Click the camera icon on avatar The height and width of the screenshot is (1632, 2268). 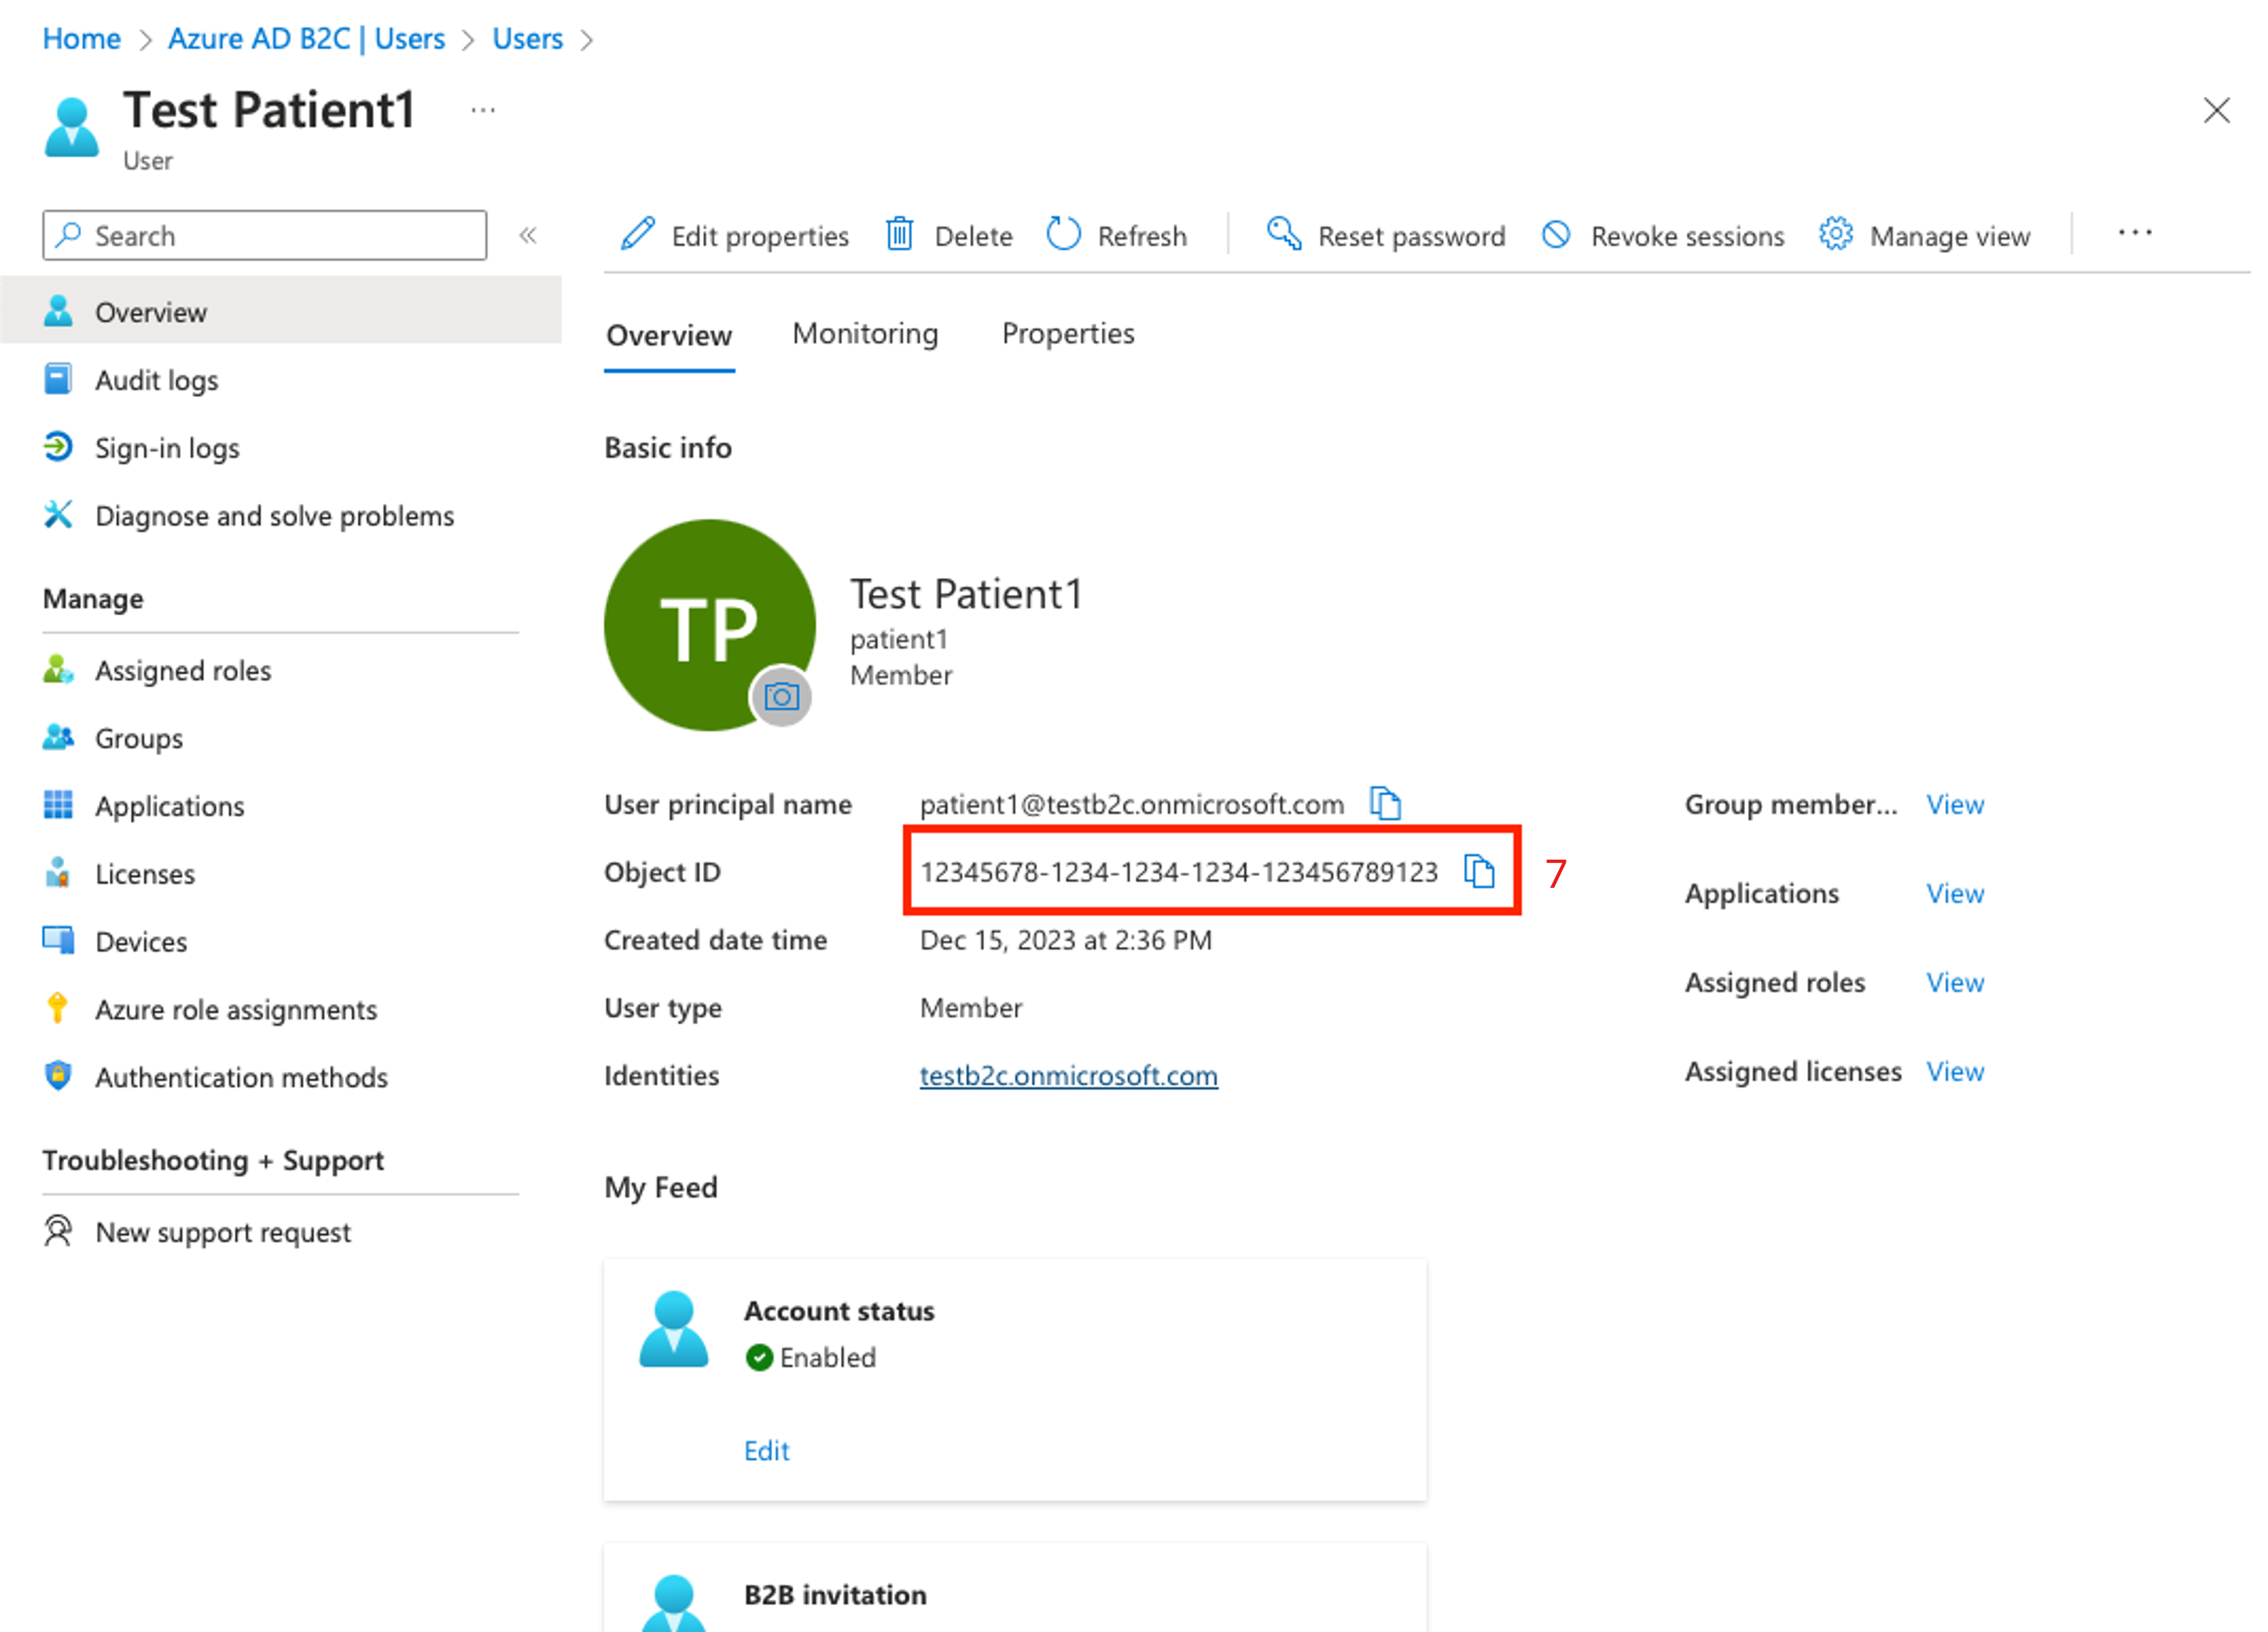click(781, 697)
